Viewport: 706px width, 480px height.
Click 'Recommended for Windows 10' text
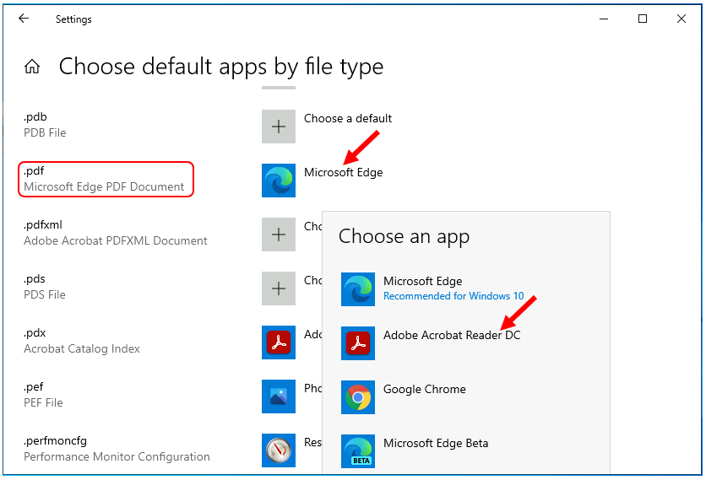[453, 296]
